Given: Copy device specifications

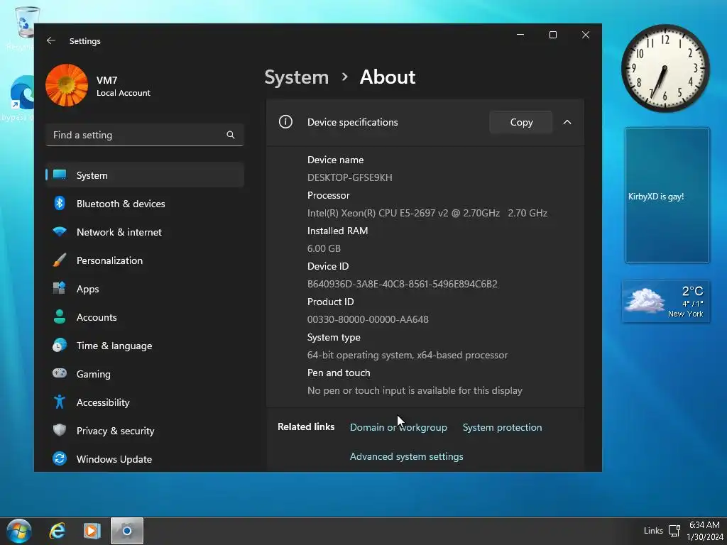Looking at the screenshot, I should pyautogui.click(x=521, y=122).
